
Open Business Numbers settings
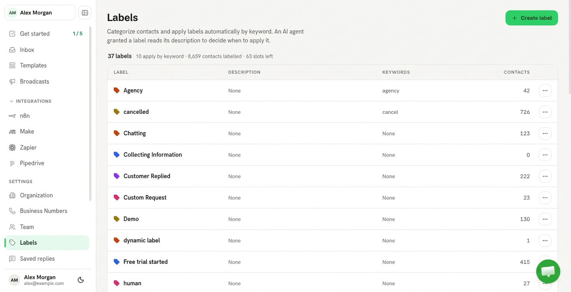[47, 211]
